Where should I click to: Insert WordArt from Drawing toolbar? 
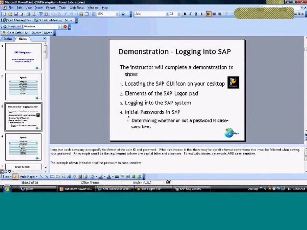coord(69,177)
